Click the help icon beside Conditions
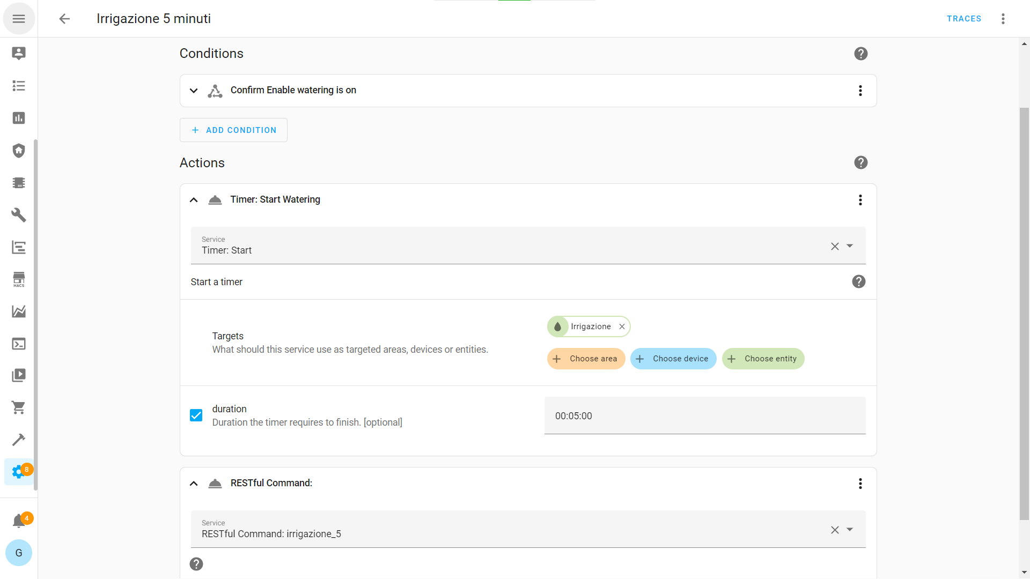 coord(860,54)
